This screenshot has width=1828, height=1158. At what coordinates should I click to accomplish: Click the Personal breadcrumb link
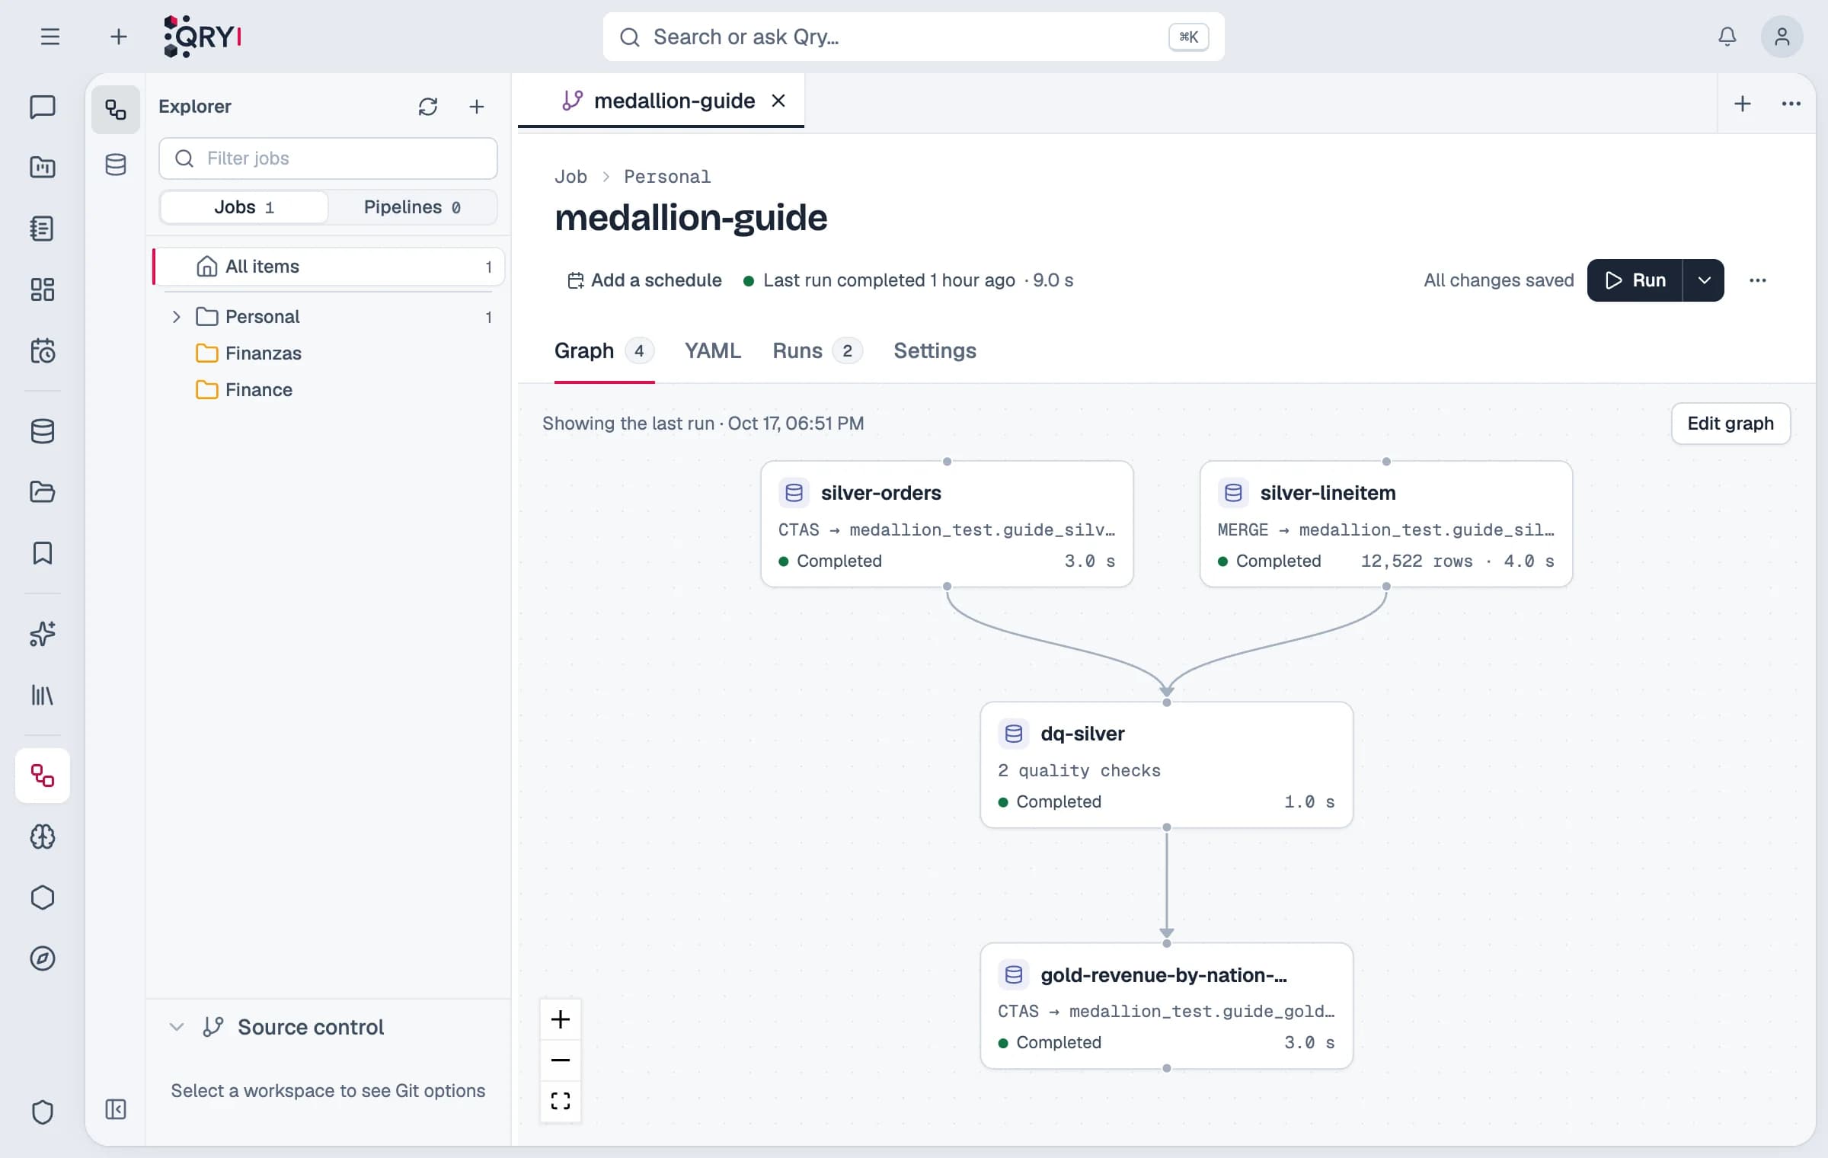[667, 177]
